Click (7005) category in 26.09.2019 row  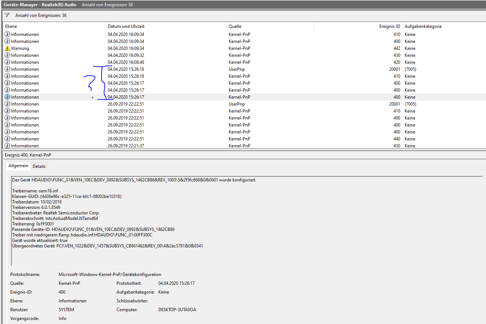pos(410,104)
